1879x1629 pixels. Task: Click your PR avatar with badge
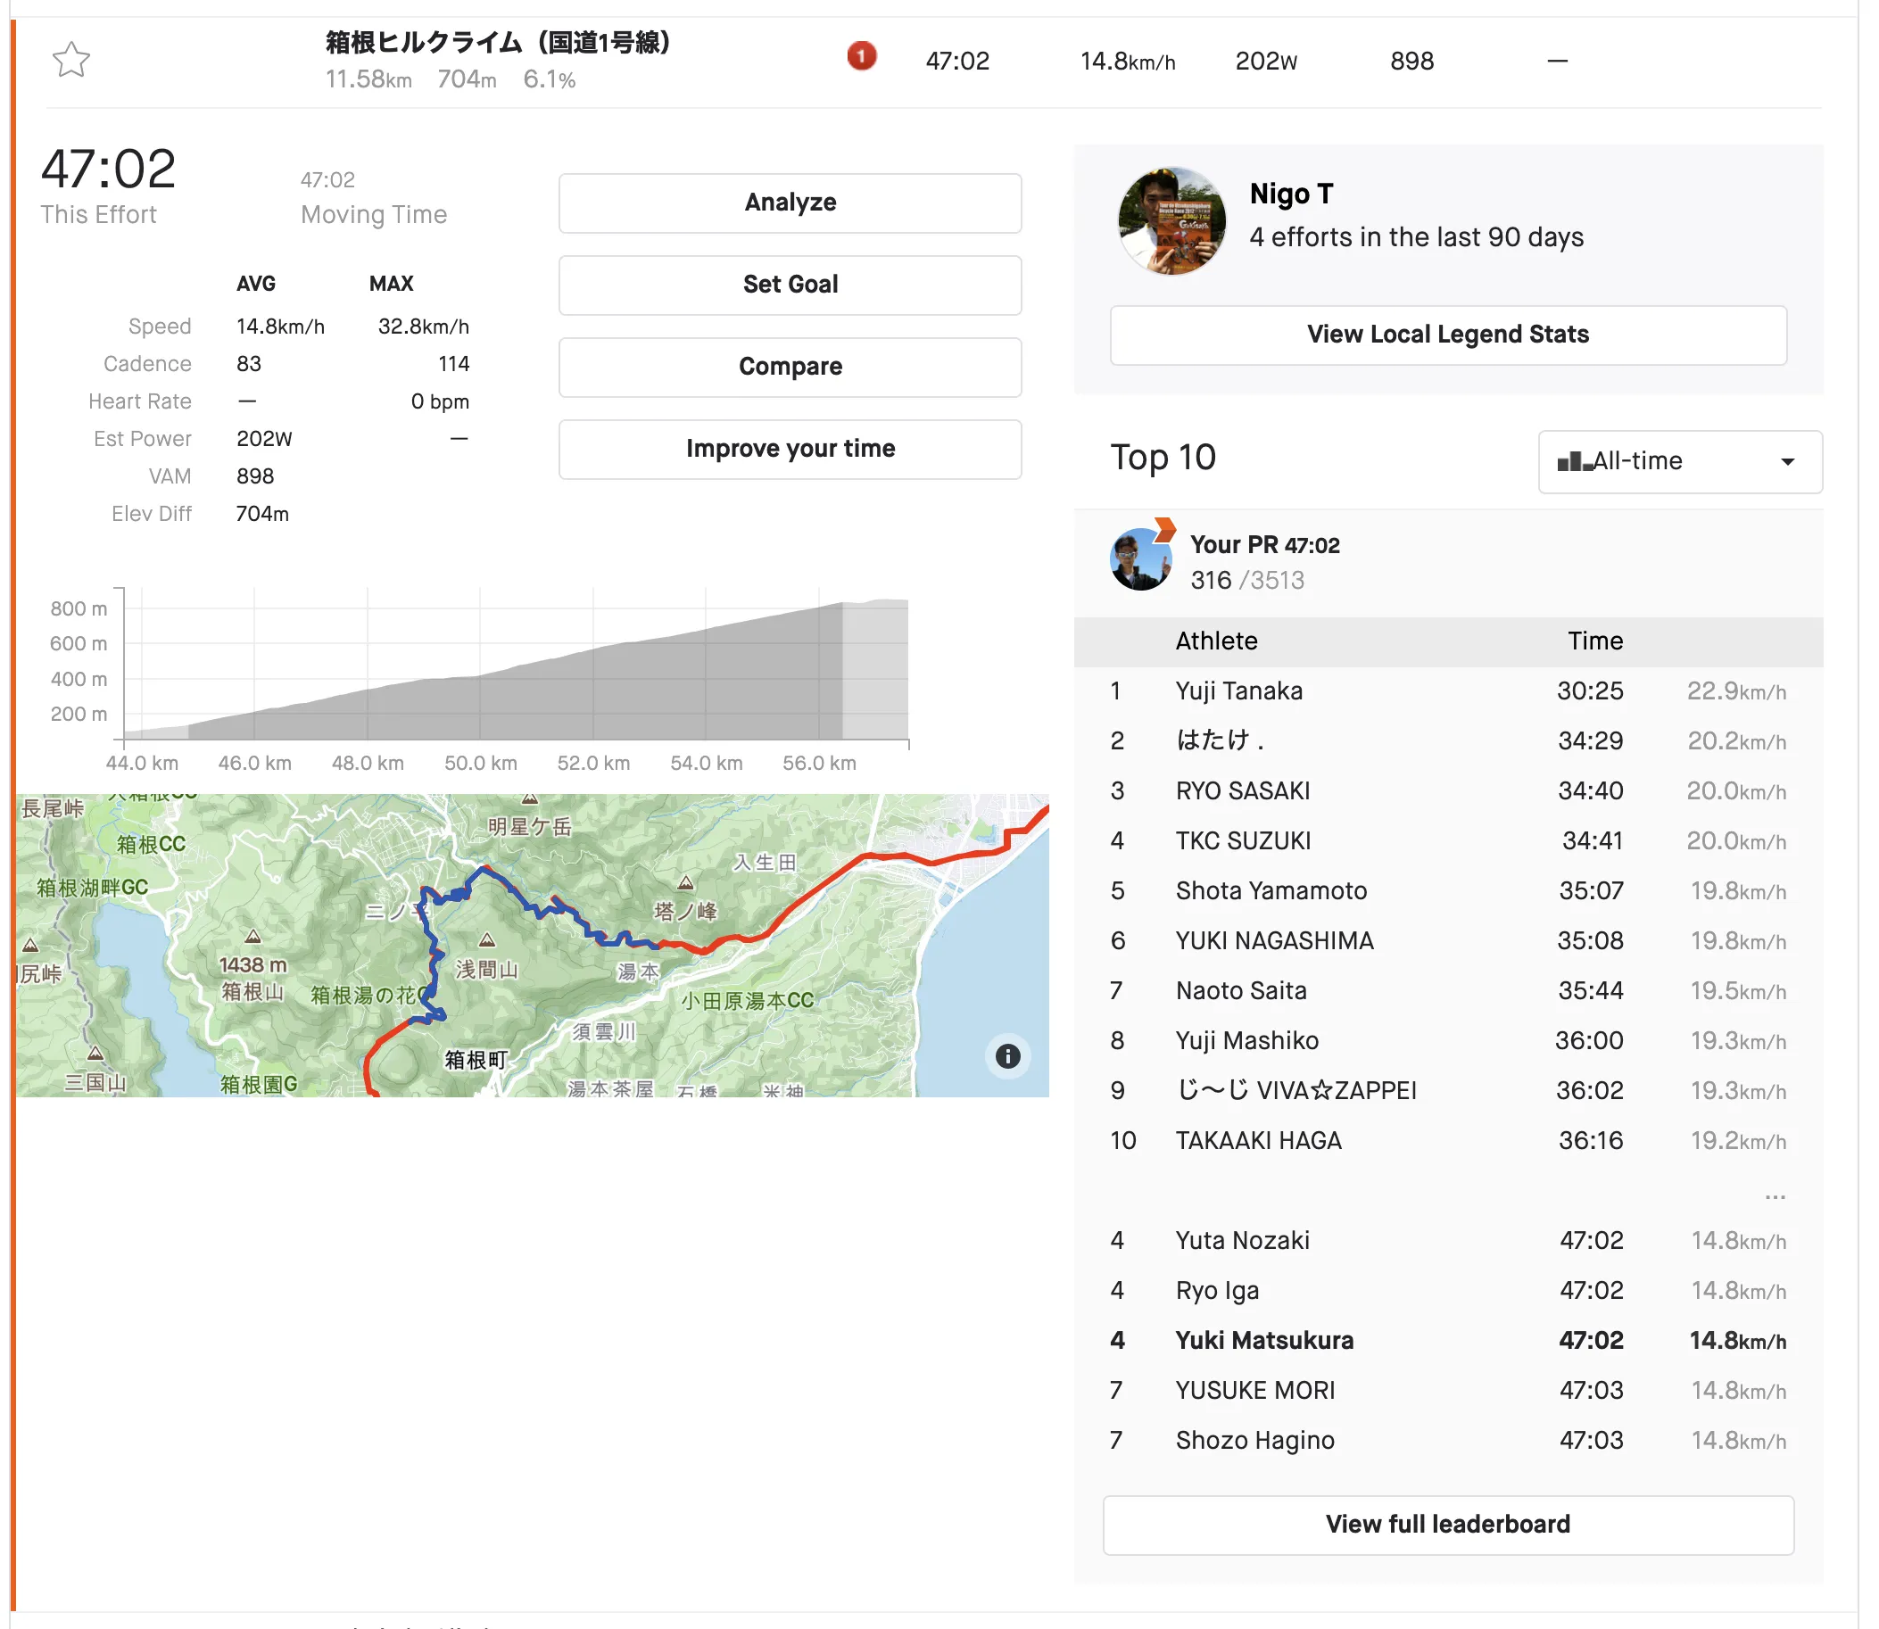[x=1141, y=559]
